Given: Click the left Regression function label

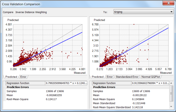Looking at the screenshot, I should [18, 83].
